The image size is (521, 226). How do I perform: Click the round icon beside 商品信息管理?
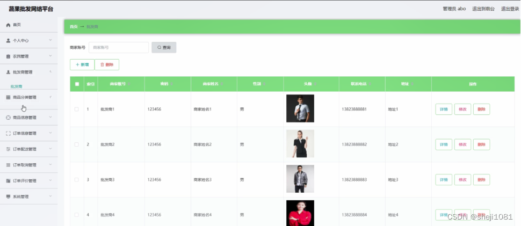click(8, 118)
